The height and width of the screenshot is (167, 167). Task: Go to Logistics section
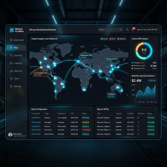point(17,63)
